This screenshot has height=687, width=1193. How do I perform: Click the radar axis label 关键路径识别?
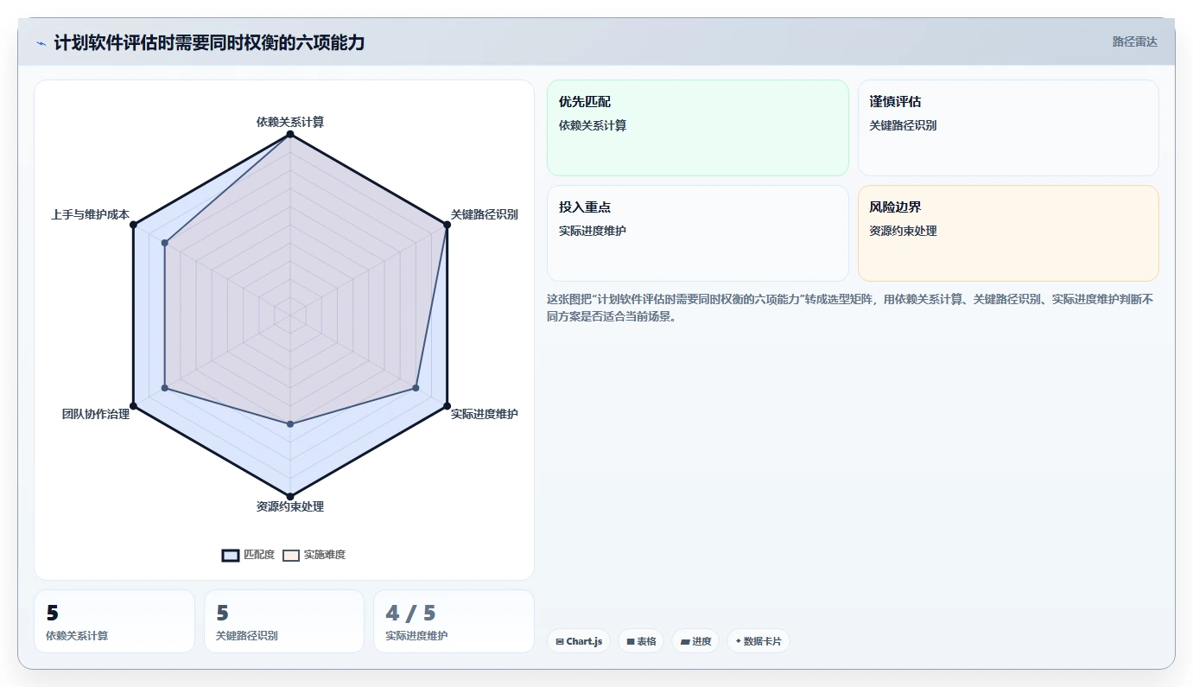click(485, 214)
